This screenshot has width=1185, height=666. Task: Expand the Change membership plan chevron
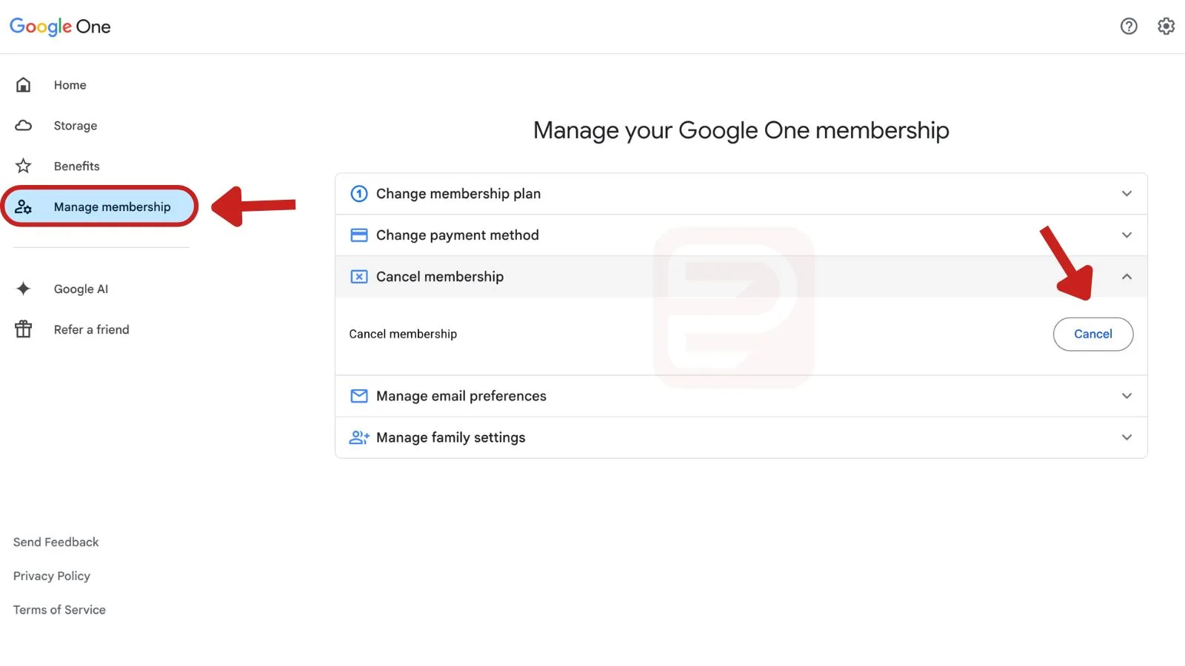click(1126, 194)
